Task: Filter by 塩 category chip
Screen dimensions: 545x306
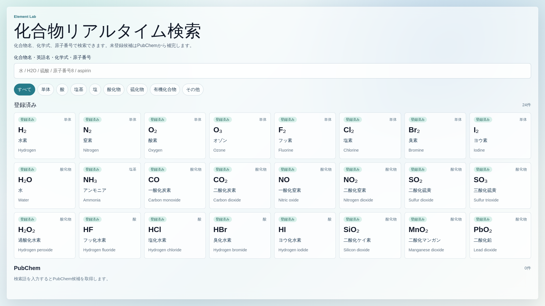Action: coord(95,90)
